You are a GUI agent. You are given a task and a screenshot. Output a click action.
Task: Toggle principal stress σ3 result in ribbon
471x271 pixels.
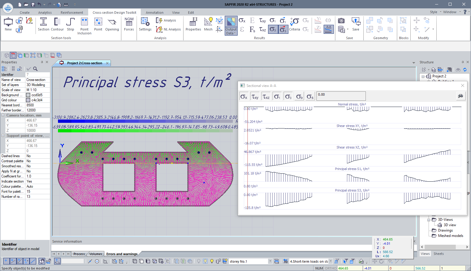tap(273, 29)
